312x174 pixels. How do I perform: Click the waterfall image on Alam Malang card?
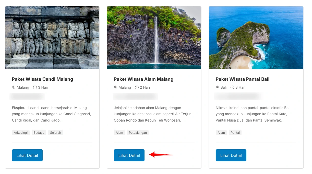tap(154, 38)
